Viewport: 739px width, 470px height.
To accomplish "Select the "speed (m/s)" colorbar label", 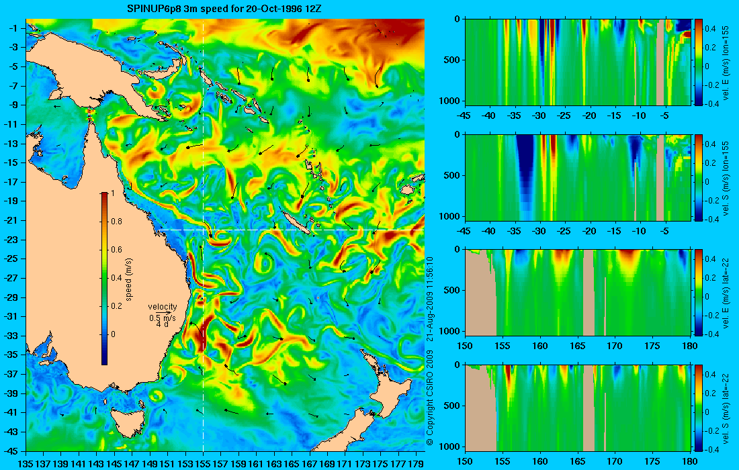I will (x=129, y=279).
